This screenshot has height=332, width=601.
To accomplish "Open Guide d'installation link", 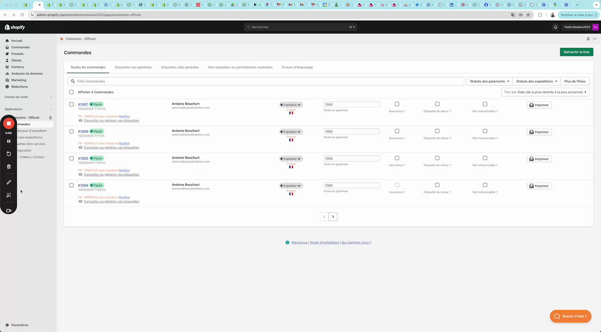I will coord(324,243).
